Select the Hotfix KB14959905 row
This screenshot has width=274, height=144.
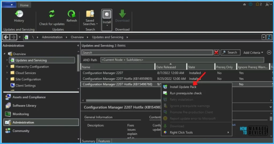pyautogui.click(x=177, y=79)
